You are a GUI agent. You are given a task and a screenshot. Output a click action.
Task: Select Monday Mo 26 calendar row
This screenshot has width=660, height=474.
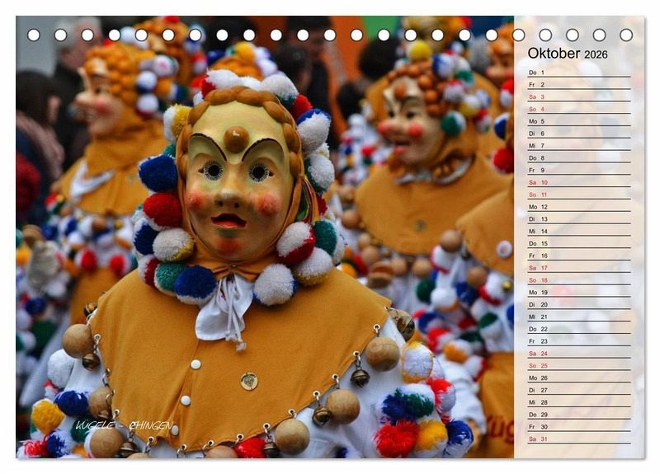coord(577,378)
